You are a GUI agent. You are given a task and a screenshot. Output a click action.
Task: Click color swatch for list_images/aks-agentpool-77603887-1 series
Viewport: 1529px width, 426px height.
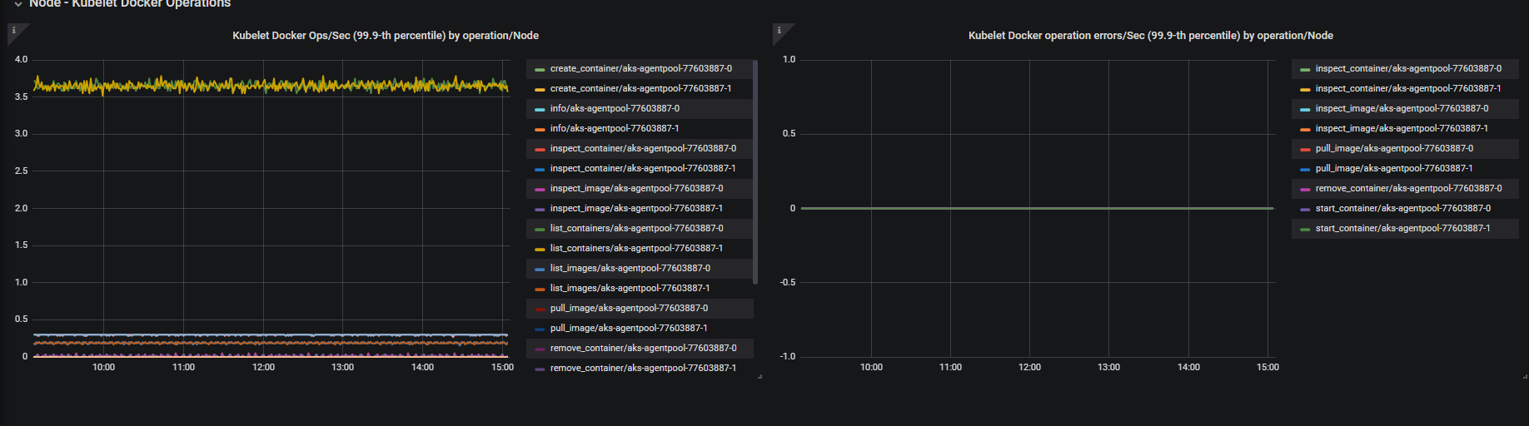tap(540, 289)
